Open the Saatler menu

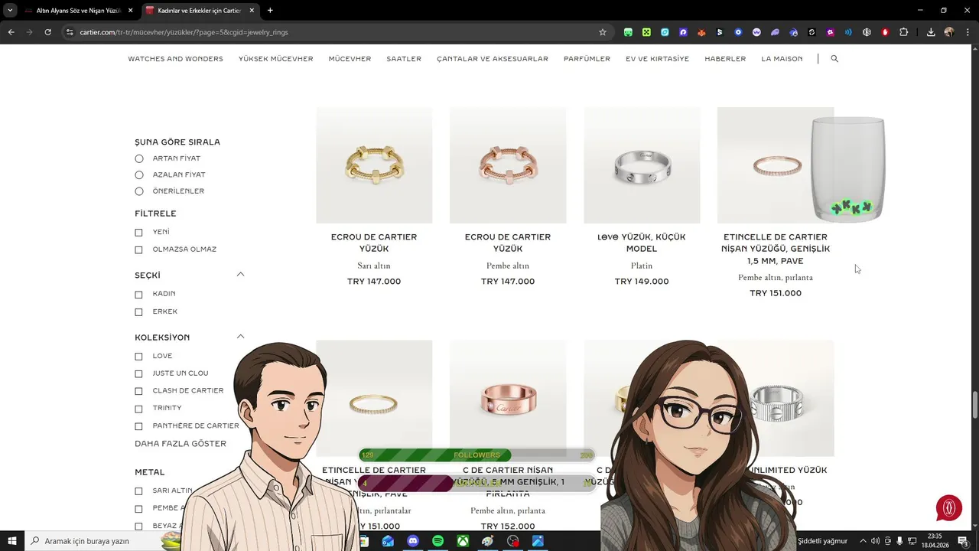(x=404, y=59)
